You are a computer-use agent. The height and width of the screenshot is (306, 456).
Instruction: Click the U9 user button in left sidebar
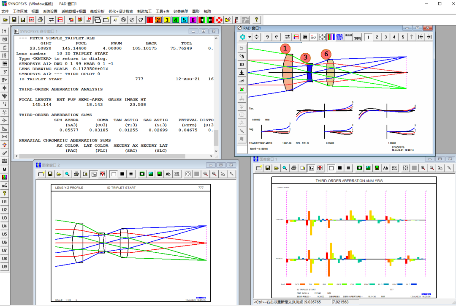(5, 267)
